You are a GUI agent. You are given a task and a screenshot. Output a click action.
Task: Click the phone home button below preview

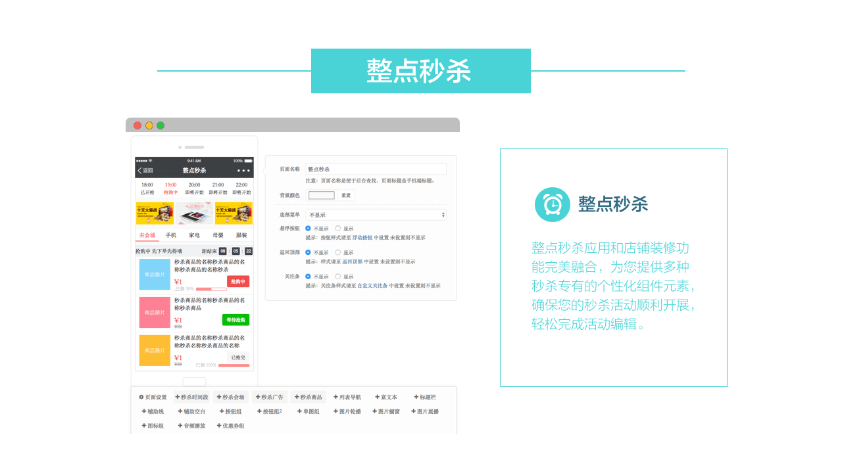pos(194,382)
